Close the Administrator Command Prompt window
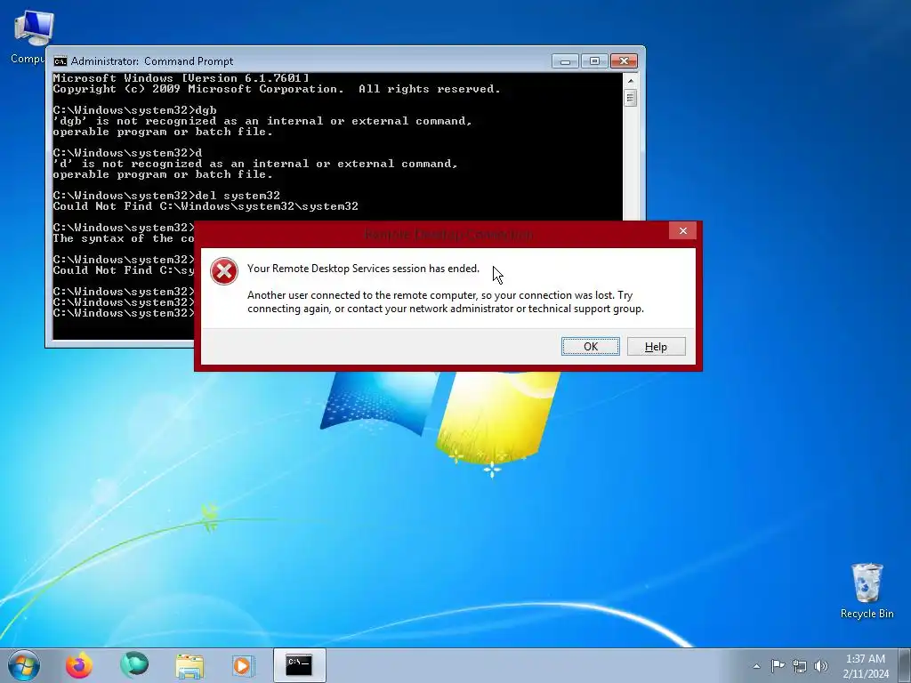 [x=624, y=61]
